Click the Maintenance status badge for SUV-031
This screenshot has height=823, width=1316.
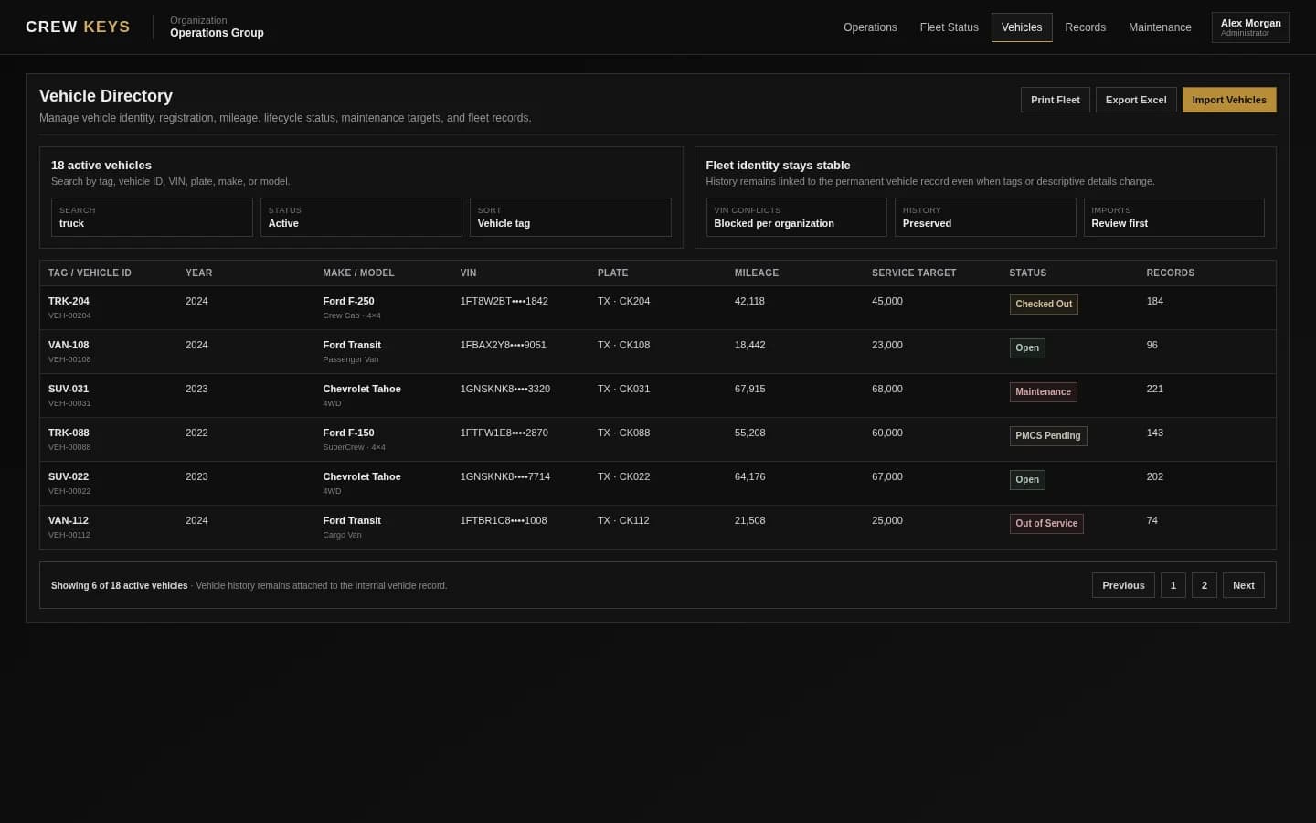click(1043, 392)
